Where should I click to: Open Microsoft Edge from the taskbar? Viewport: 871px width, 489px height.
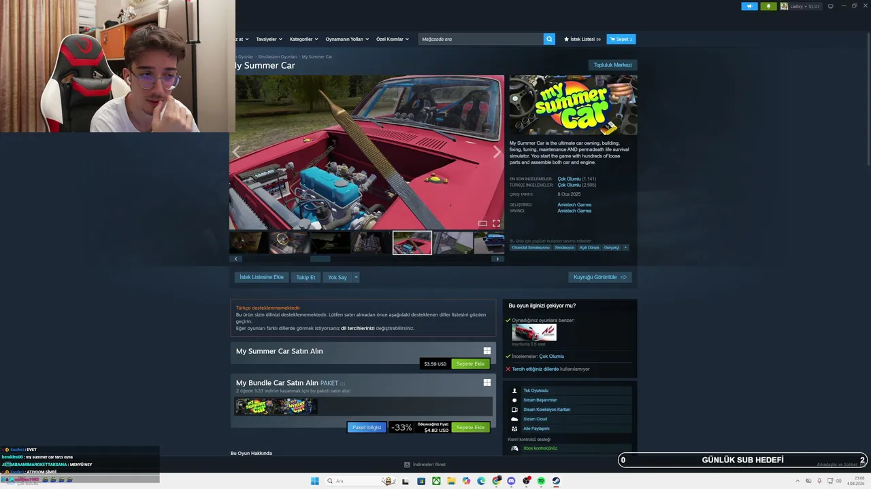coord(481,481)
